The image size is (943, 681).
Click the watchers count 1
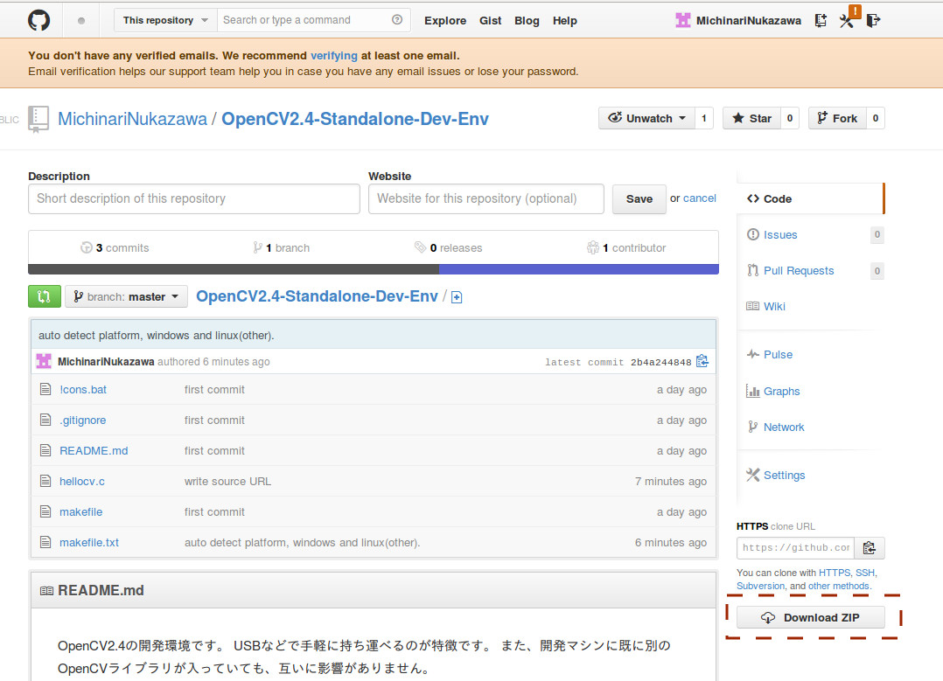point(703,118)
